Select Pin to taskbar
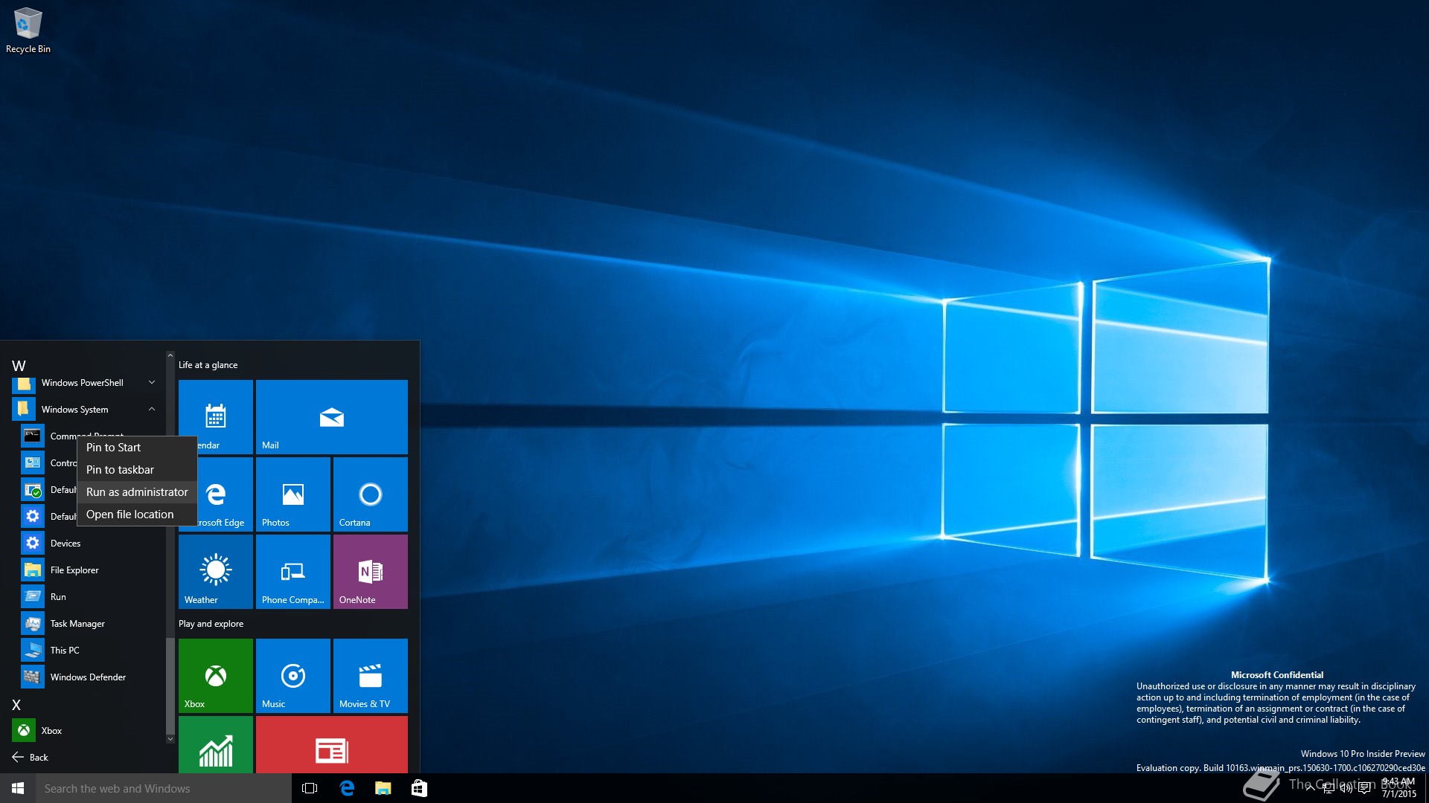The height and width of the screenshot is (803, 1429). point(137,470)
